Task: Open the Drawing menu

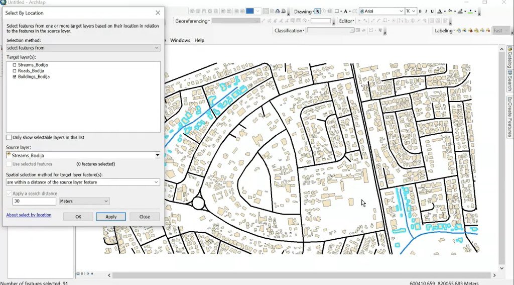Action: pyautogui.click(x=304, y=12)
